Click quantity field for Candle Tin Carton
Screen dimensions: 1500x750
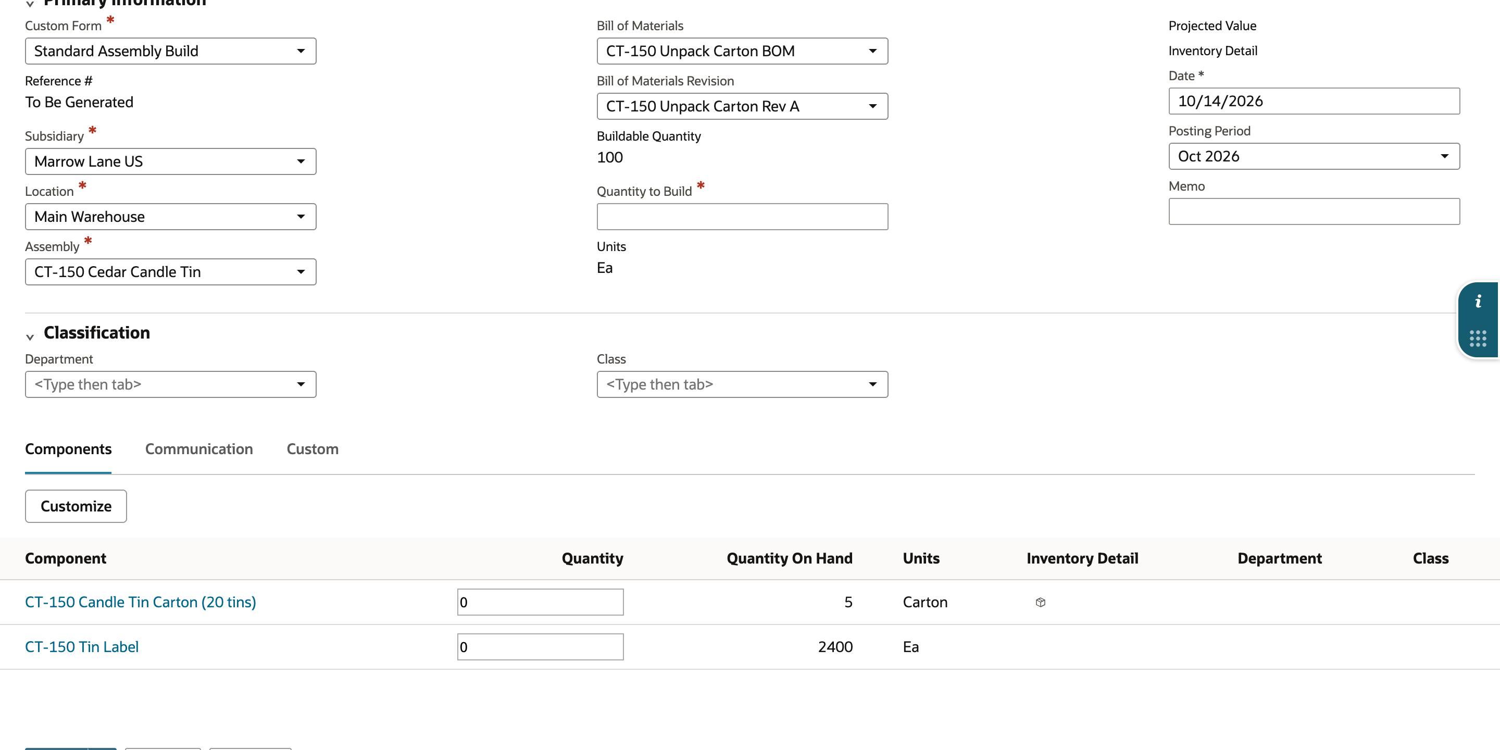pyautogui.click(x=541, y=602)
